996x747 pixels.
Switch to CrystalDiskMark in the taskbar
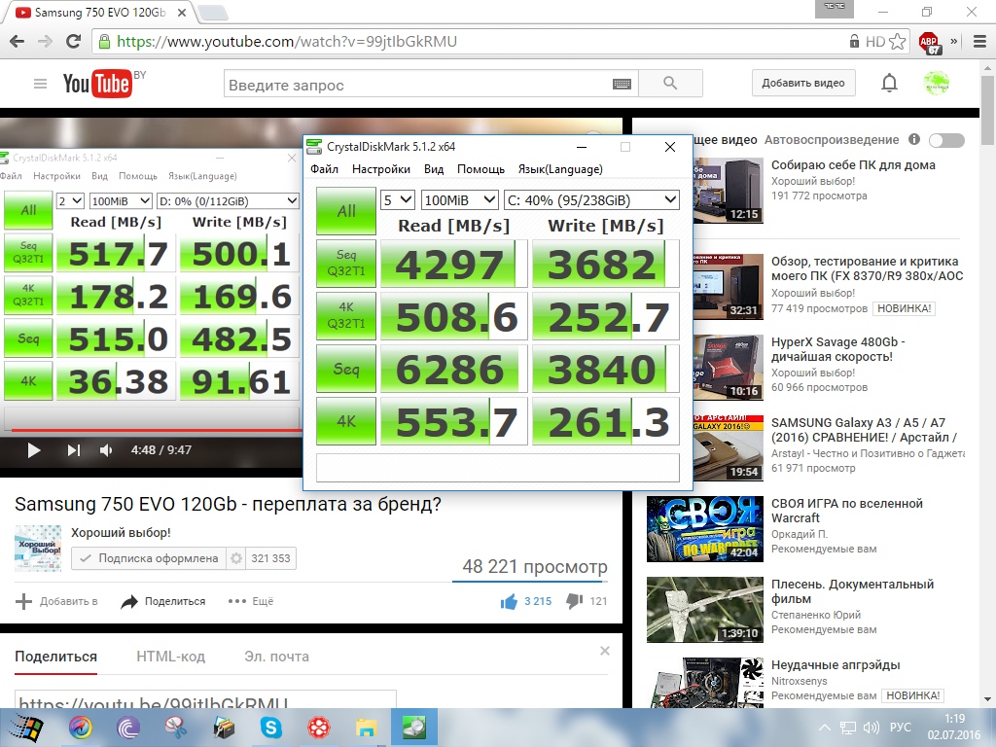[x=413, y=728]
